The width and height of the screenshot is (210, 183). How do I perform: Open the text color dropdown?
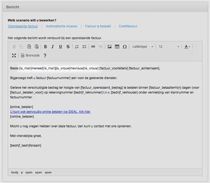tap(187, 47)
